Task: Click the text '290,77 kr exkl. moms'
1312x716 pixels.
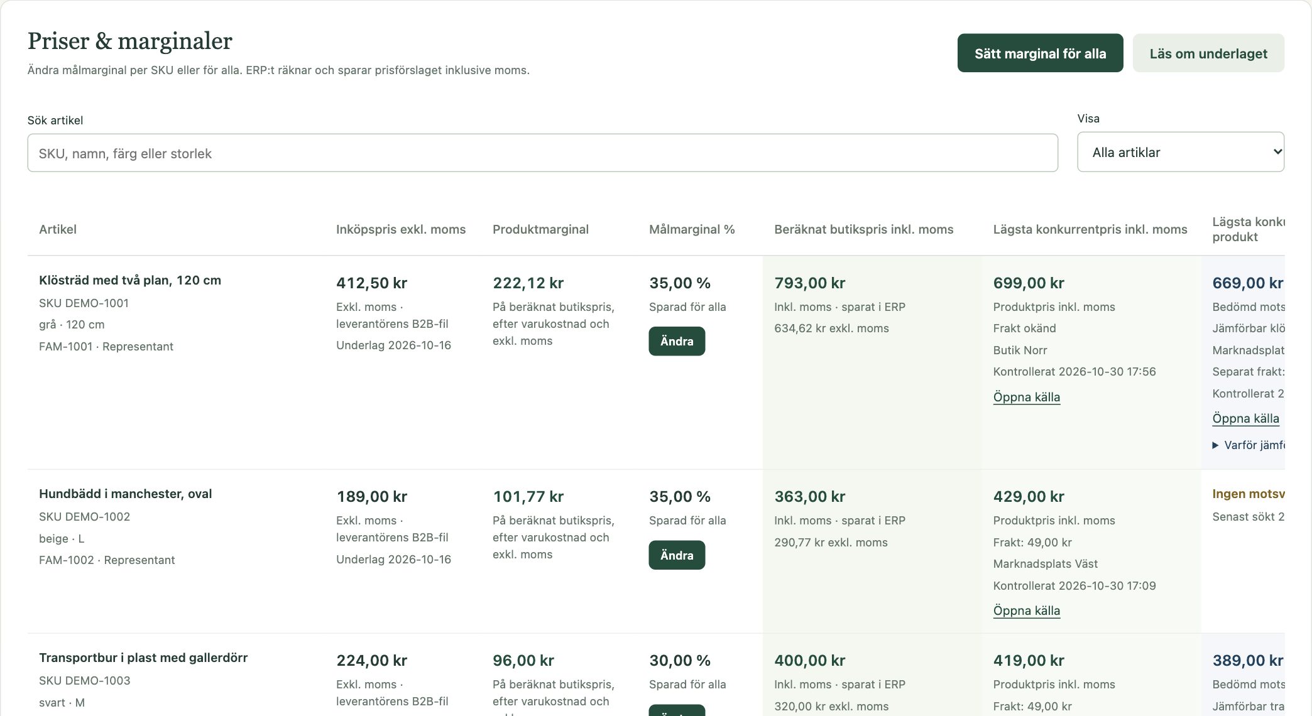Action: (x=831, y=542)
